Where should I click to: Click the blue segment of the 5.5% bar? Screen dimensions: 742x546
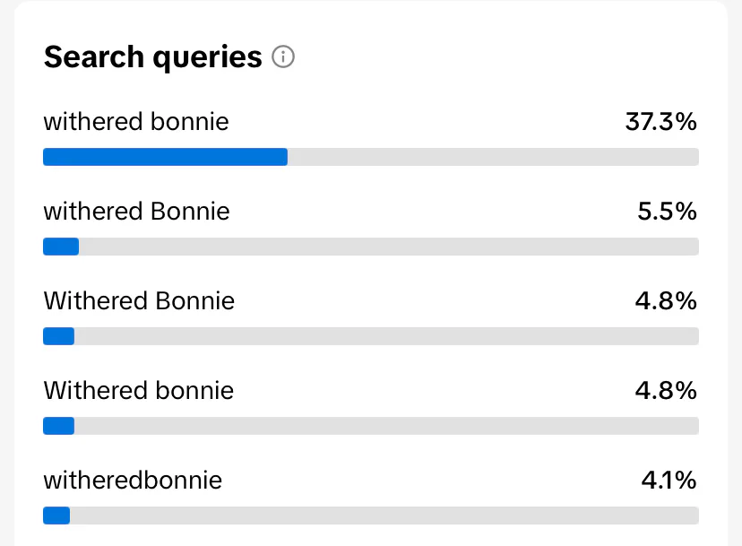pos(61,247)
